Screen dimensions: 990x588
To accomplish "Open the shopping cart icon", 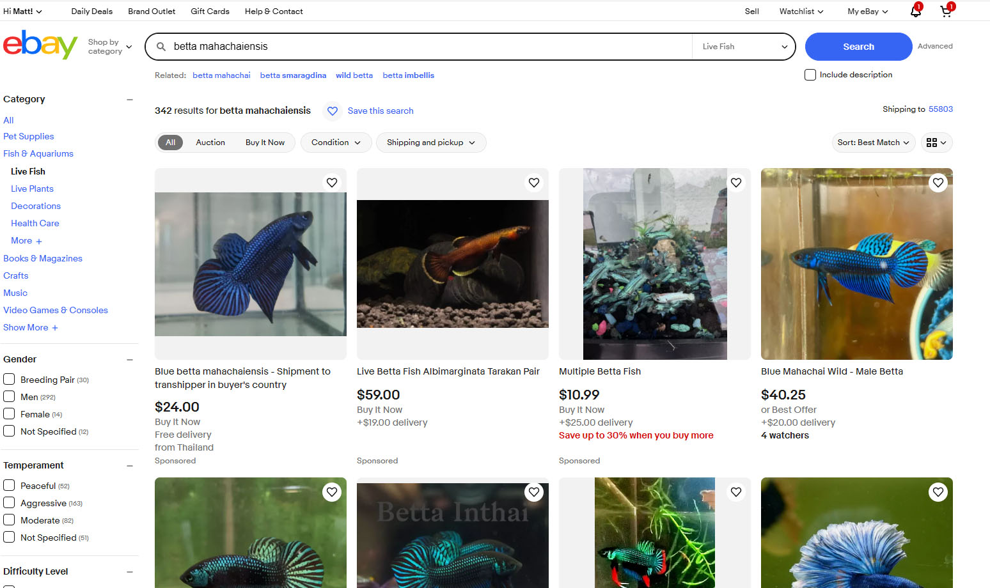I will point(946,11).
